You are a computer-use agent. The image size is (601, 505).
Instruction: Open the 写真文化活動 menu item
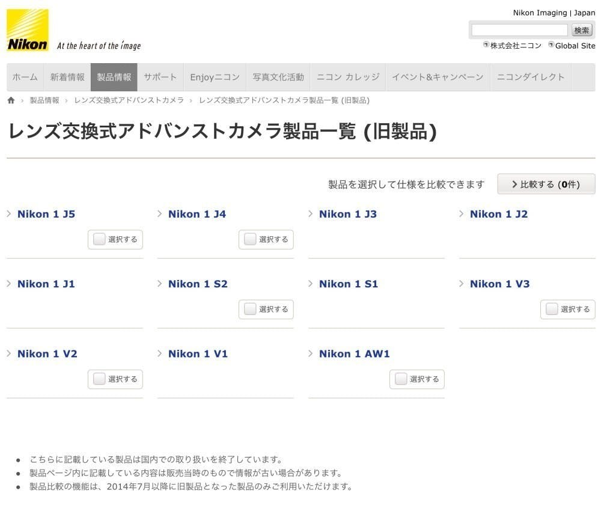278,77
